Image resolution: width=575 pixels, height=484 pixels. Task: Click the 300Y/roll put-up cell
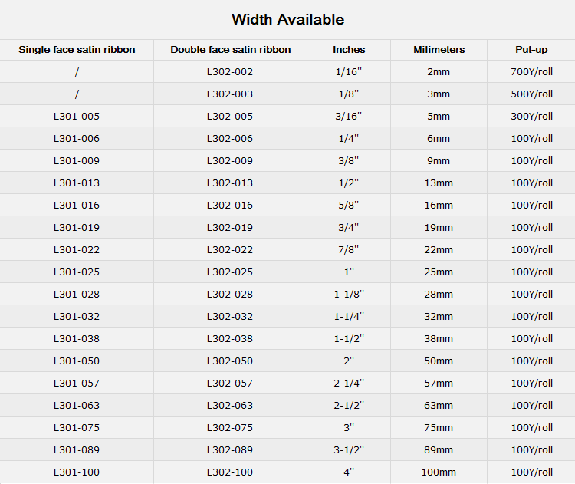[x=532, y=117]
